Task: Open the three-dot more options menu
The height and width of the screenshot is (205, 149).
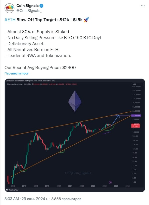Action: (143, 6)
